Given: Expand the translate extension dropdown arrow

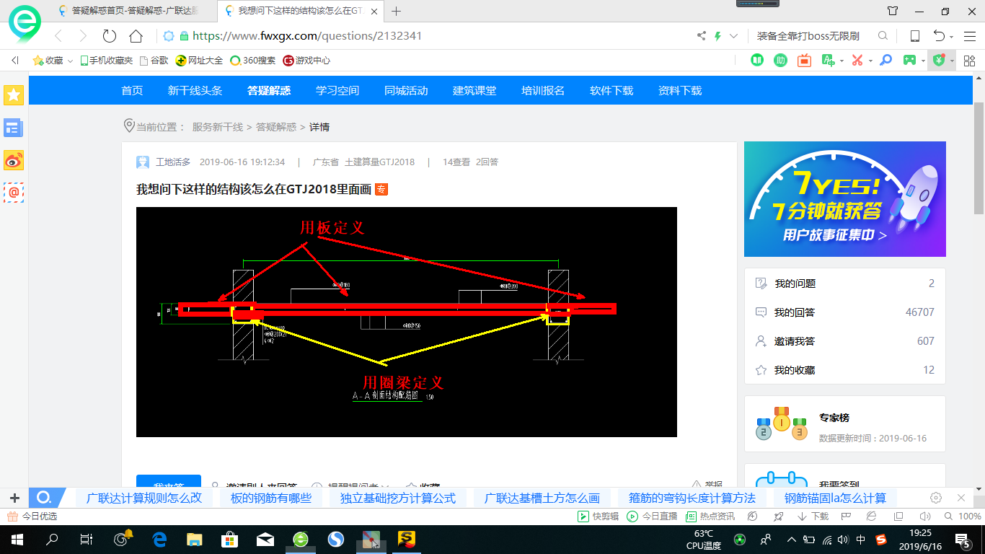Looking at the screenshot, I should tap(841, 61).
